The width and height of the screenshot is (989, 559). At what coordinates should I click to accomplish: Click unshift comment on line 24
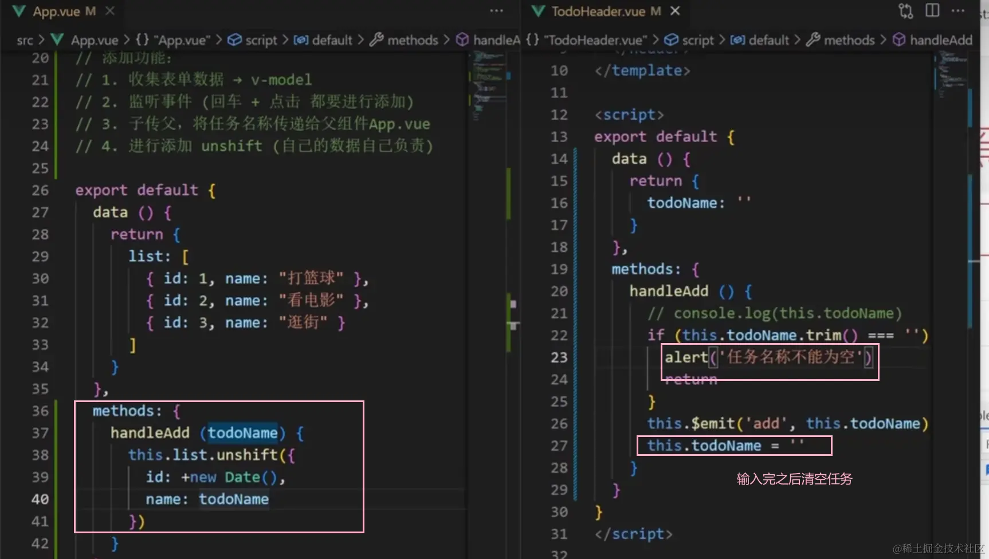pos(254,146)
